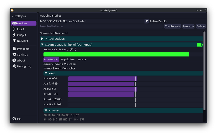217x135 pixels.
Task: Click the Settings gear icon
Action: pos(14,54)
